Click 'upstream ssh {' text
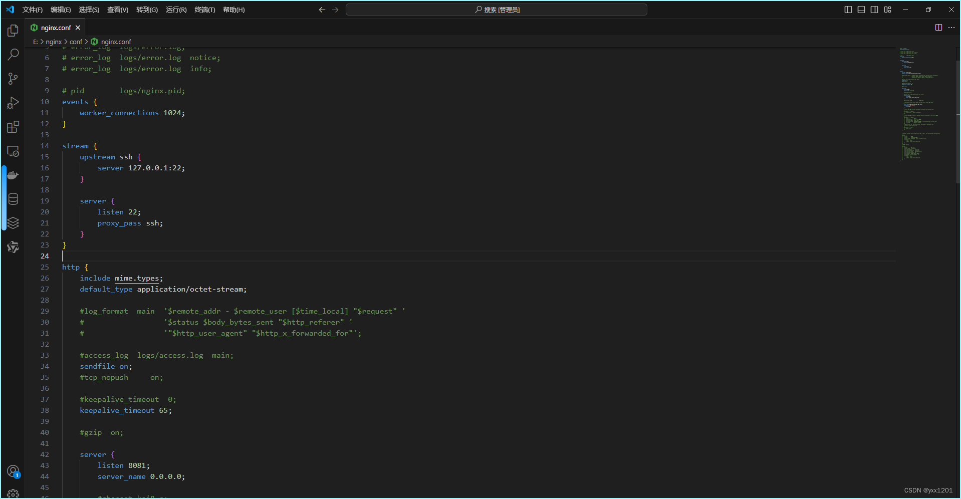The width and height of the screenshot is (961, 499). (110, 157)
